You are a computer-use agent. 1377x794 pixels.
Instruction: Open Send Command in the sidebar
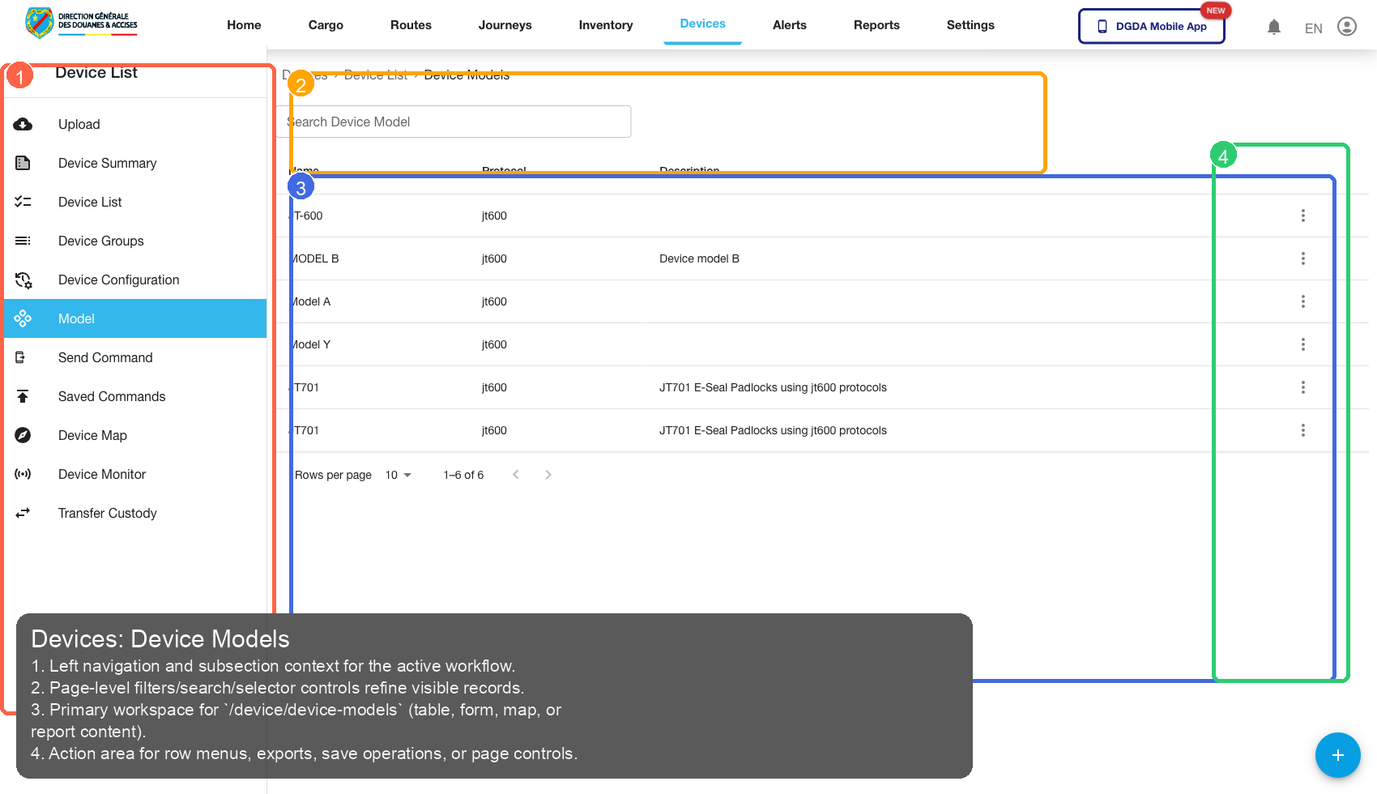tap(105, 357)
